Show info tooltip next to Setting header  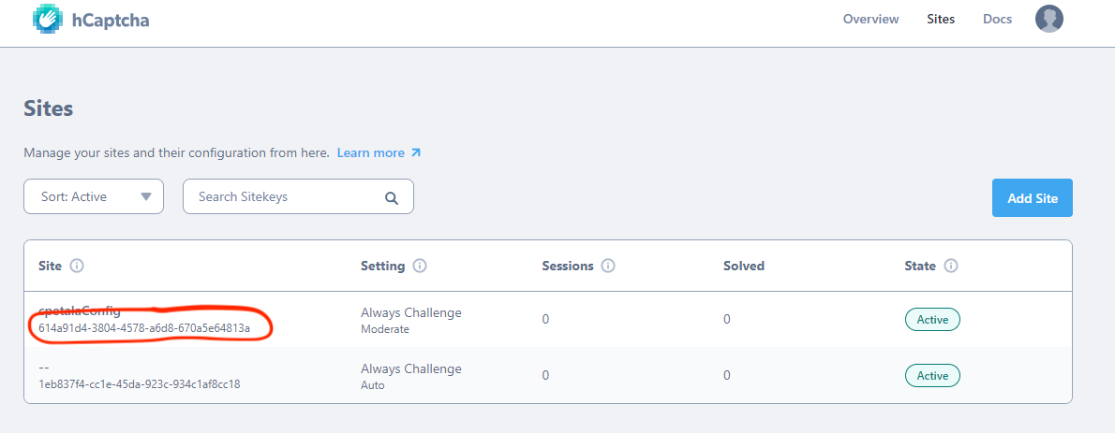click(420, 267)
